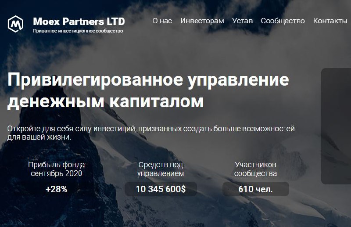Image resolution: width=351 pixels, height=227 pixels.
Task: Click the "денежным капиталом" heading line
Action: point(105,102)
